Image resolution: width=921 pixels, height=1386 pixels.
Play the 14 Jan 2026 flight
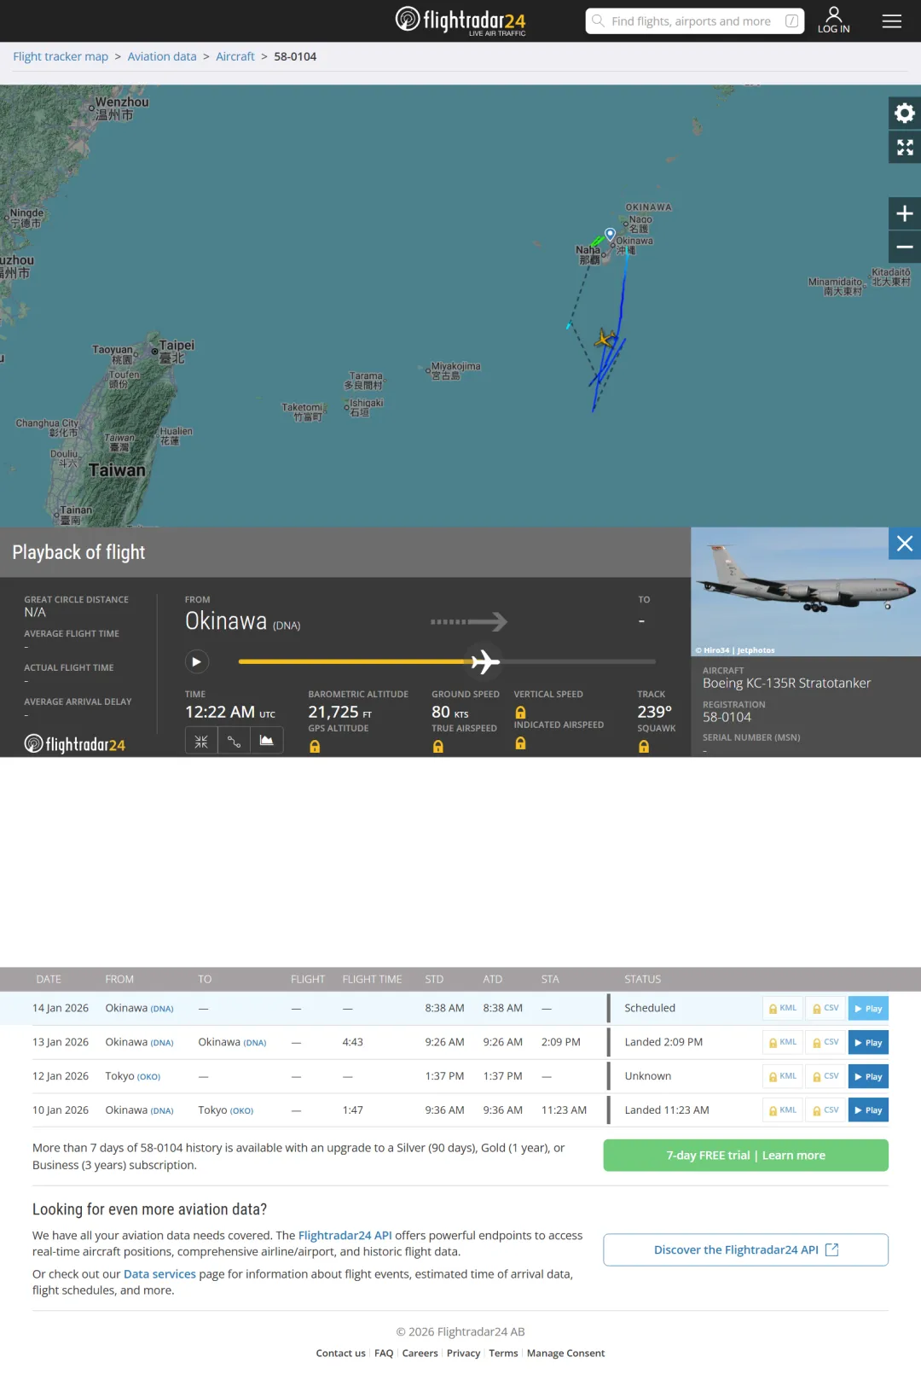pyautogui.click(x=868, y=1008)
